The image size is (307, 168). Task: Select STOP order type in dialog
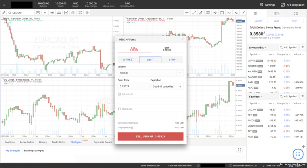pyautogui.click(x=172, y=60)
